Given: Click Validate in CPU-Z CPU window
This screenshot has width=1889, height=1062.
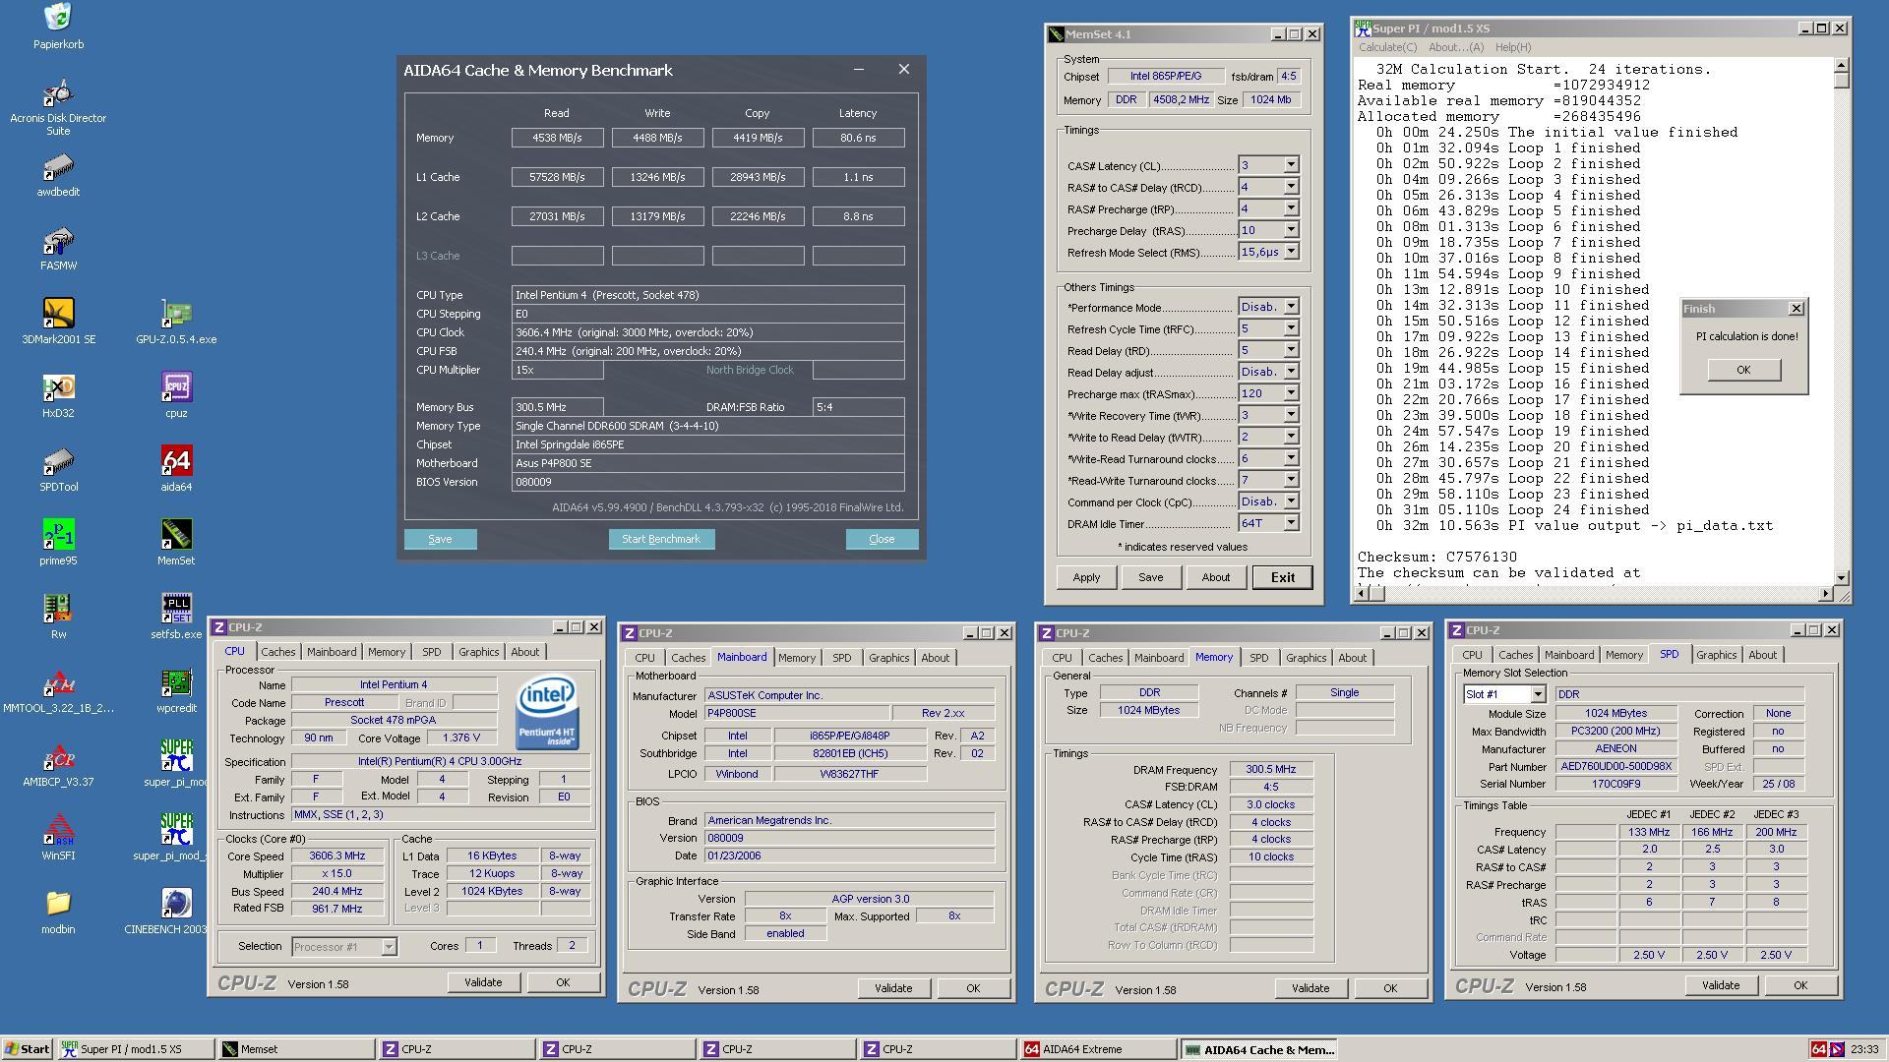Looking at the screenshot, I should tap(483, 982).
